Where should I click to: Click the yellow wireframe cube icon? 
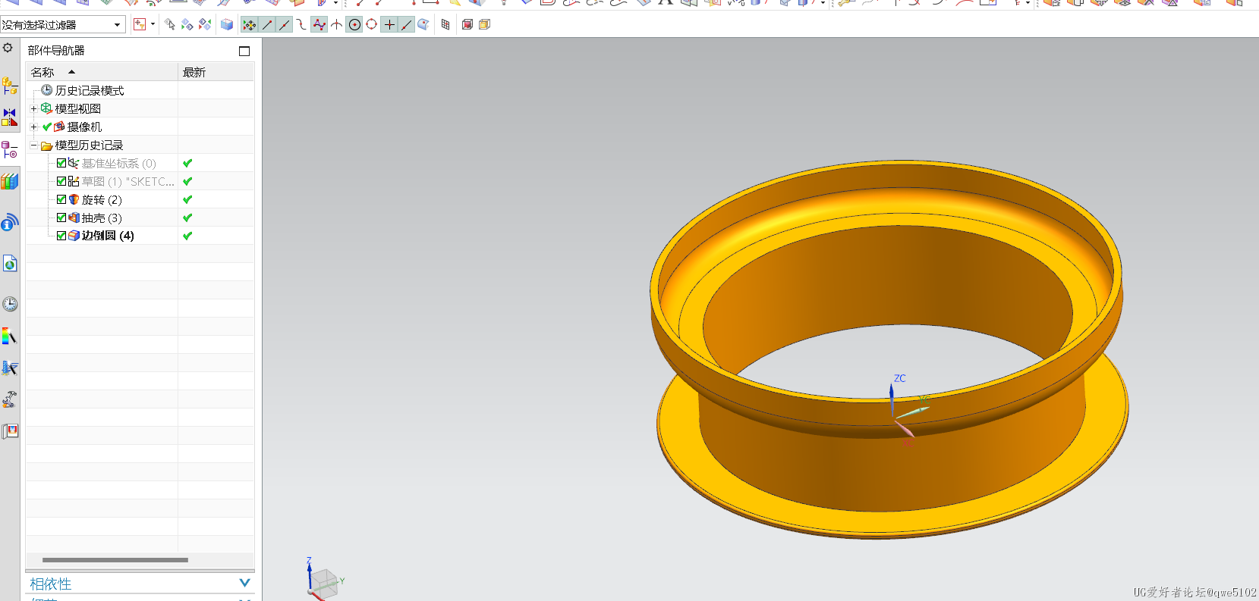click(484, 25)
